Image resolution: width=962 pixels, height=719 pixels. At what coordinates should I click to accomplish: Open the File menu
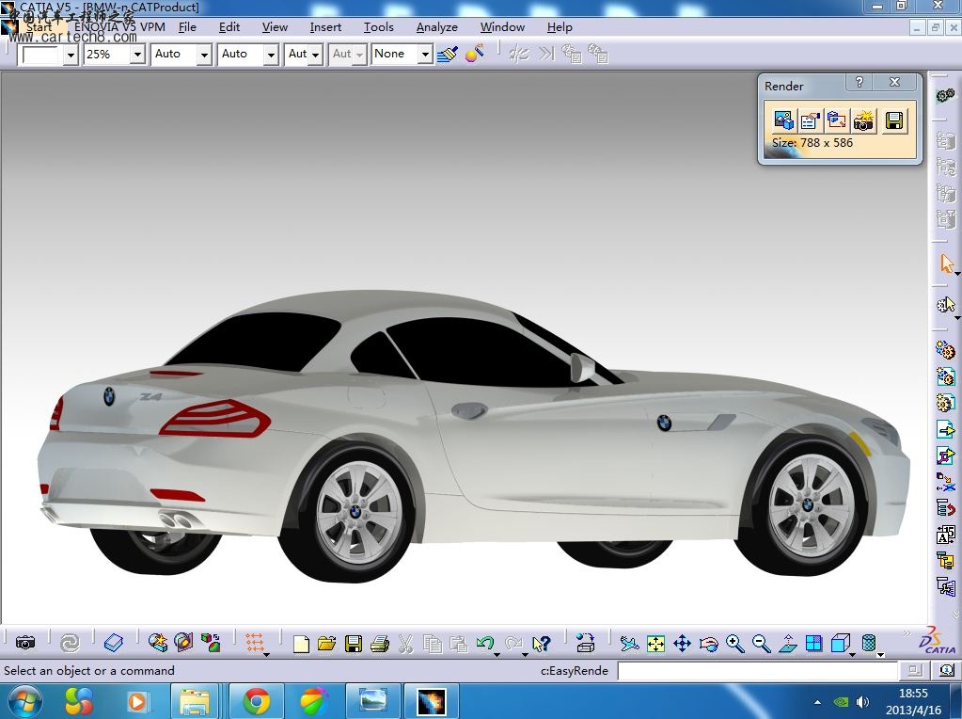click(187, 27)
